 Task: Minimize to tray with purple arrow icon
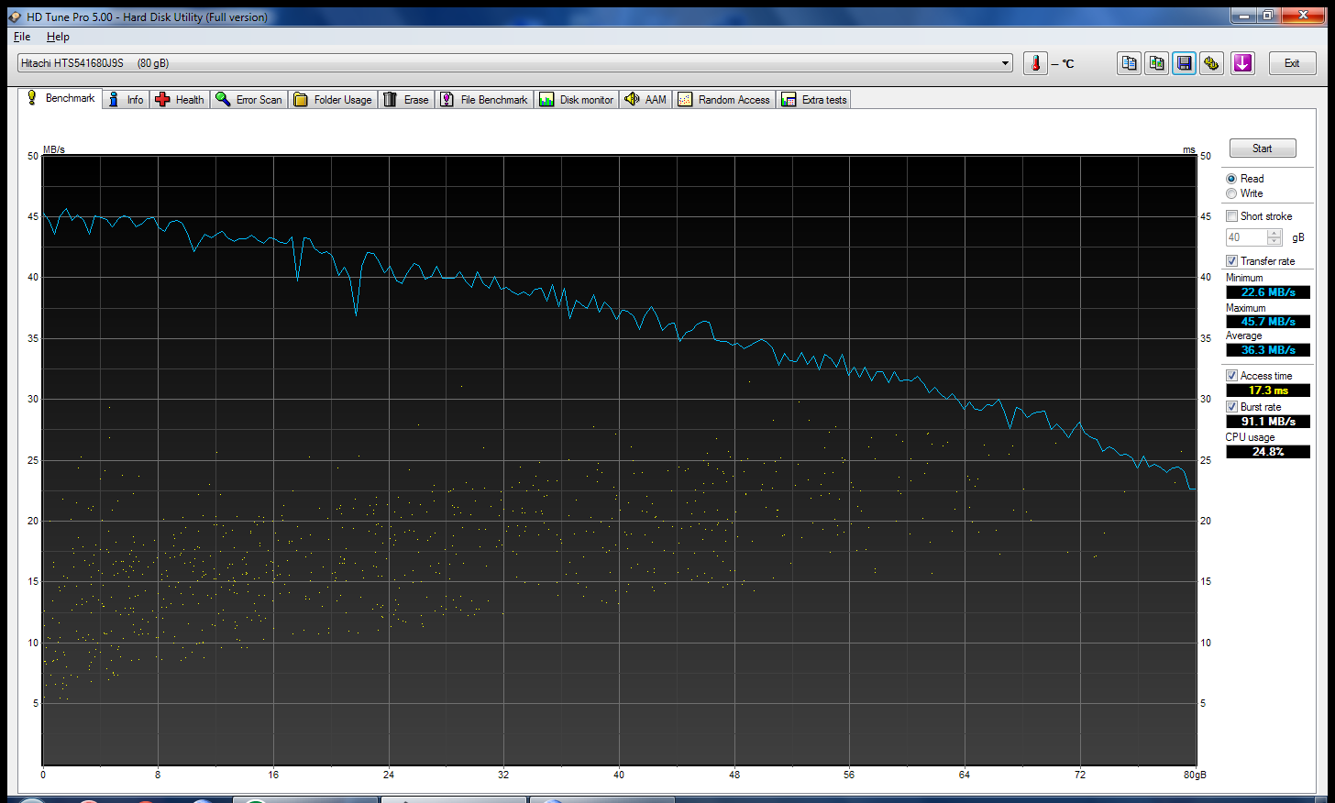pyautogui.click(x=1242, y=63)
